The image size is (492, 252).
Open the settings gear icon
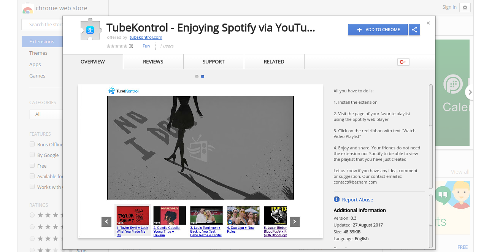pos(465,7)
